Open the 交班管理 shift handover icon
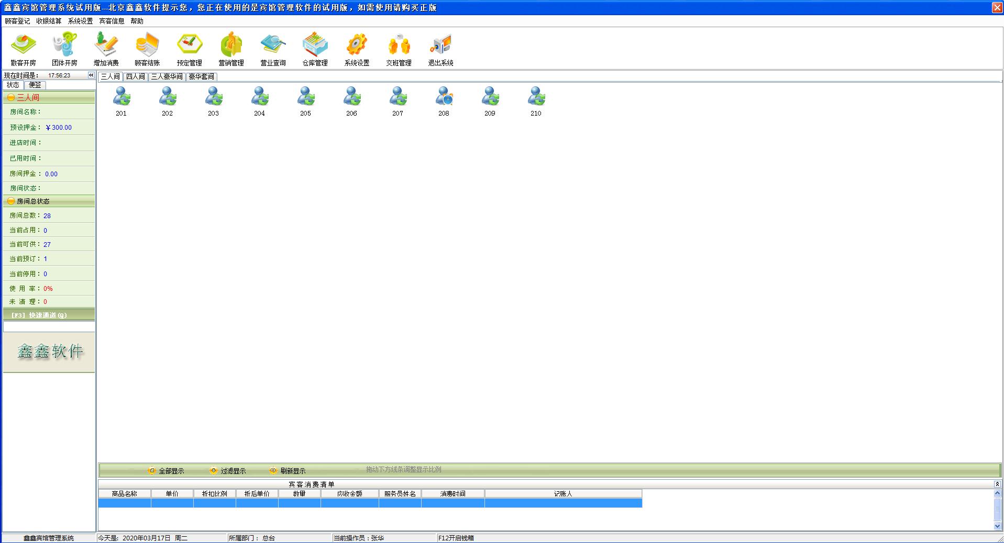 (399, 49)
